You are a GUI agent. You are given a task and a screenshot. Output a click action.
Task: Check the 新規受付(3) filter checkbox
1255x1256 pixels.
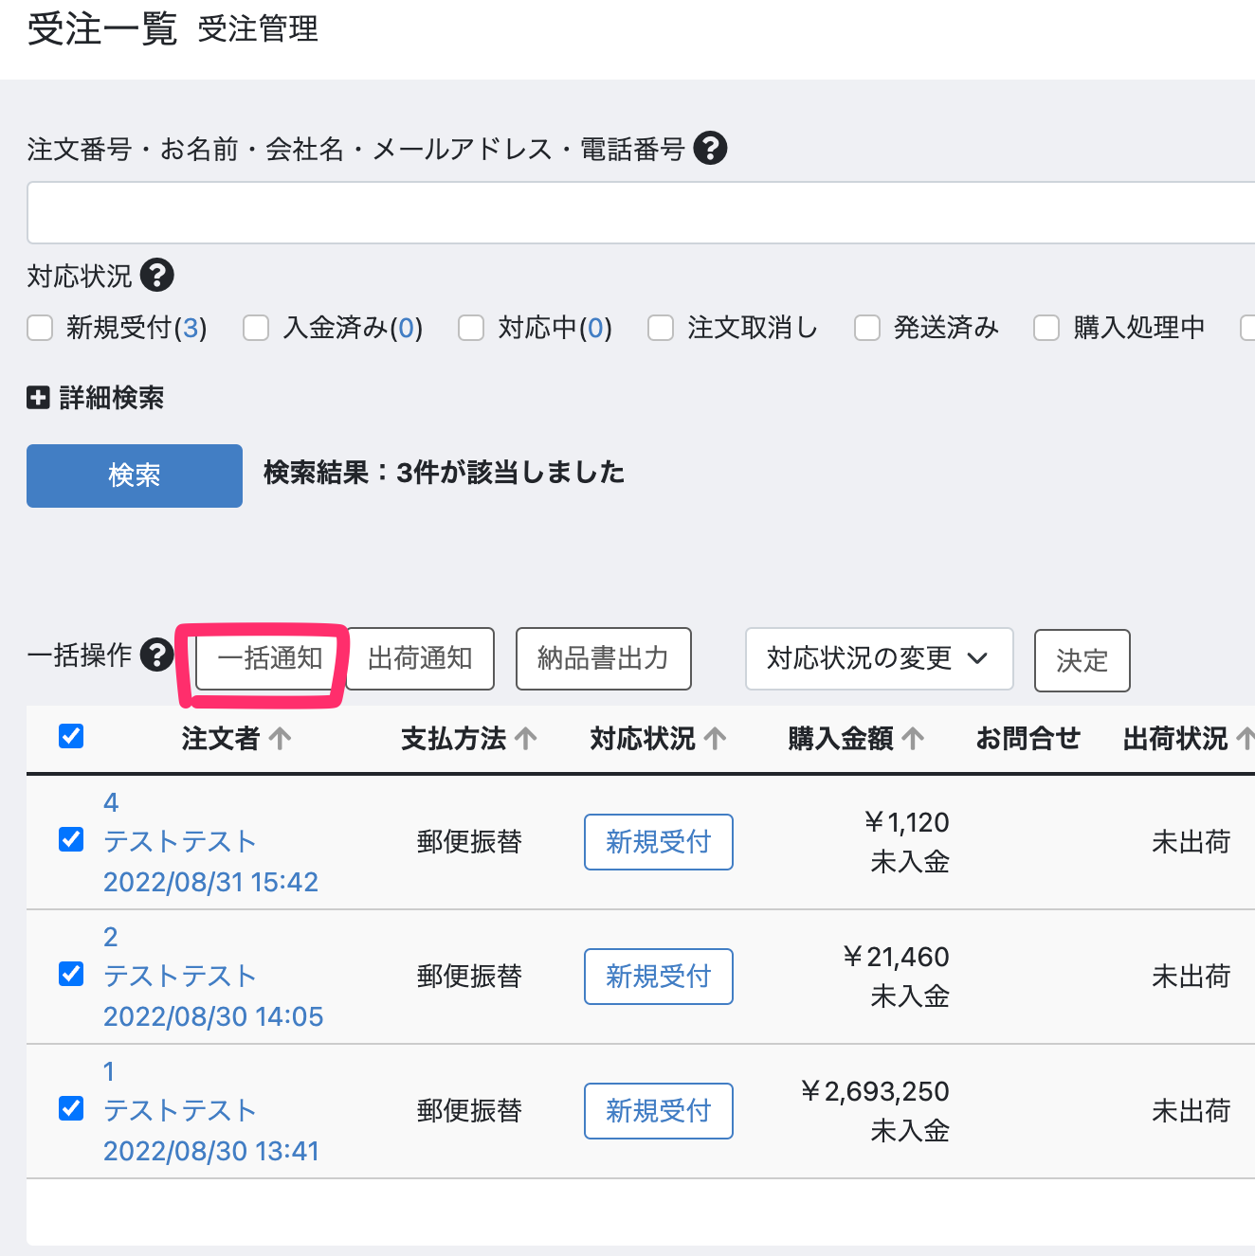(40, 328)
